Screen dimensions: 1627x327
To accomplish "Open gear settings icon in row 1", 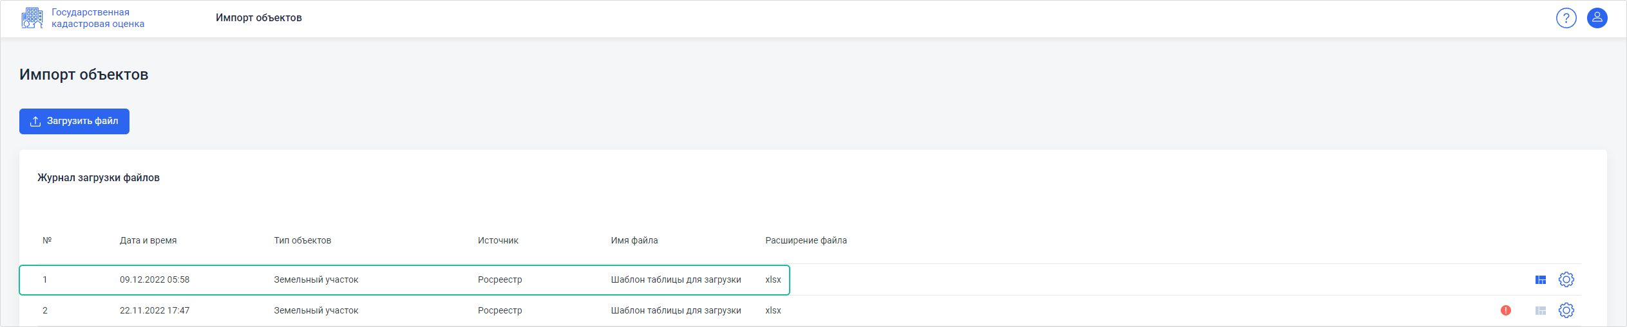I will 1566,279.
